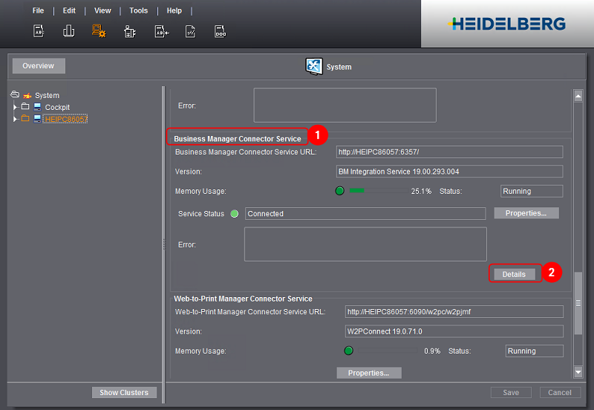Expand the HEIPC86057 tree node

[15, 119]
